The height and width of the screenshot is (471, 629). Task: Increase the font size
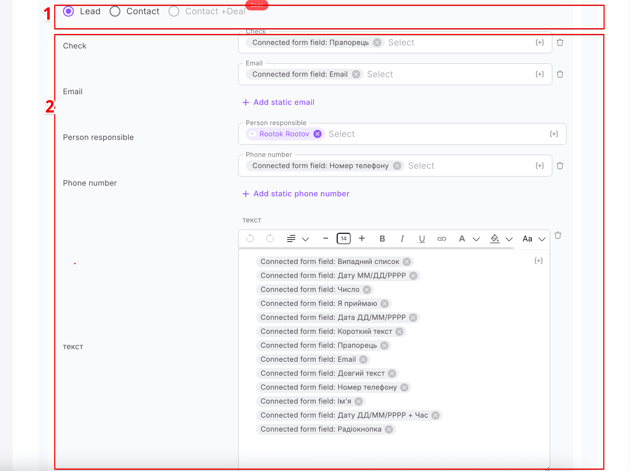point(362,238)
